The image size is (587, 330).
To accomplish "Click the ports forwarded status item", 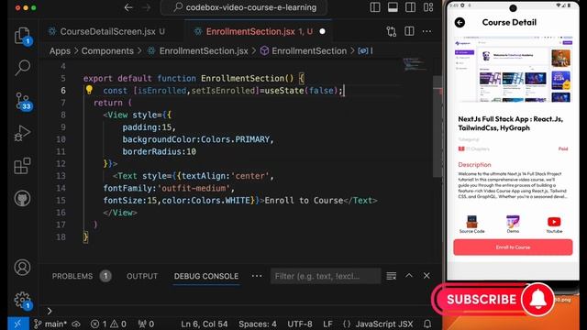I will [146, 324].
